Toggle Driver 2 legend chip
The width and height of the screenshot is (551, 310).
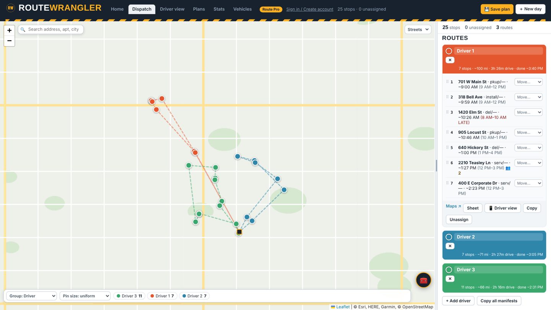coord(194,296)
